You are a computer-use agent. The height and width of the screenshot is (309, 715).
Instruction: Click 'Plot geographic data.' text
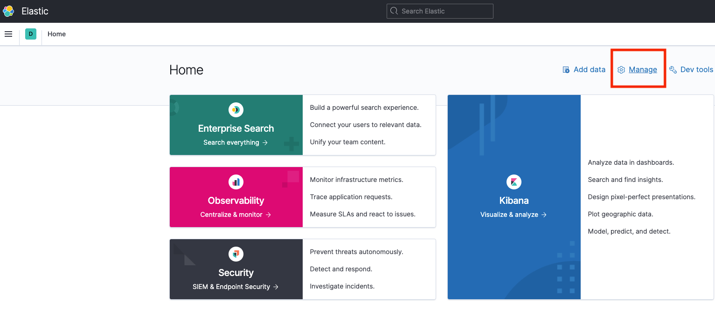click(x=621, y=214)
